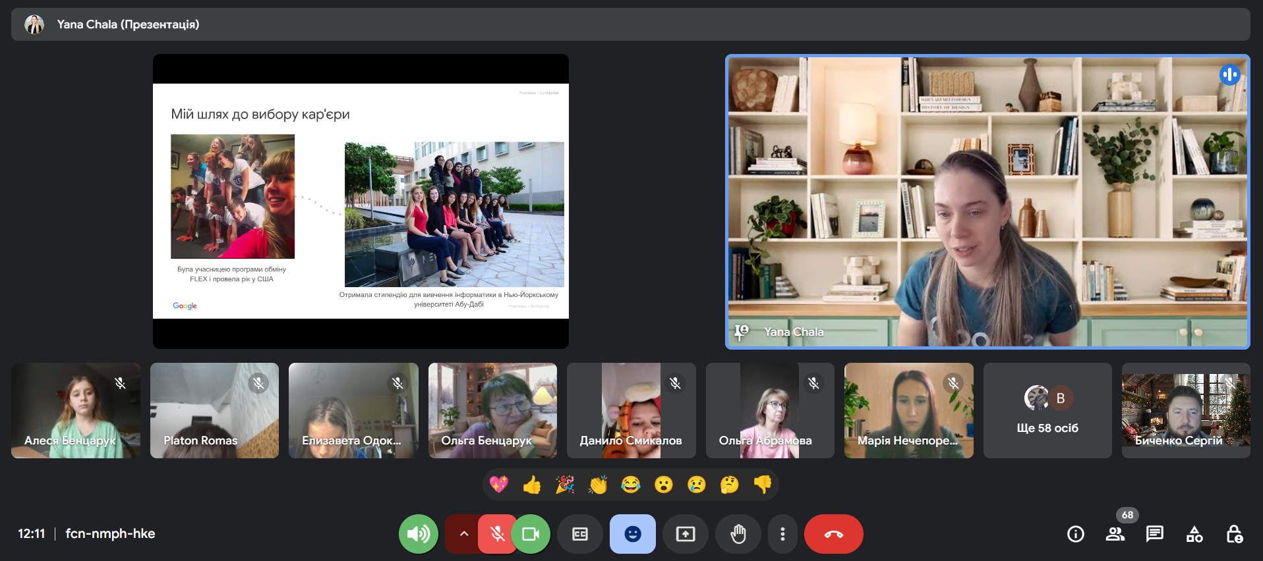Open more options three-dot menu

tap(782, 534)
